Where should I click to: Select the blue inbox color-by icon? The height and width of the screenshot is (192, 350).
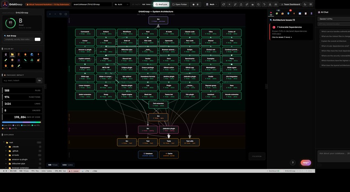coord(32,54)
